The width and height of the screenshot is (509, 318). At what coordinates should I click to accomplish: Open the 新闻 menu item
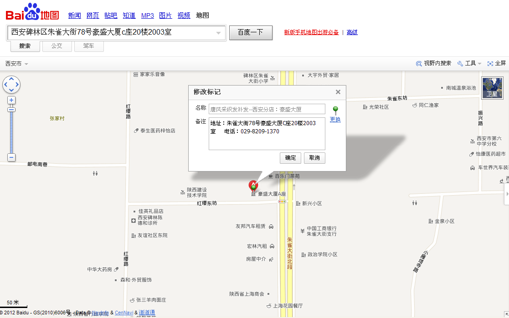(x=74, y=15)
